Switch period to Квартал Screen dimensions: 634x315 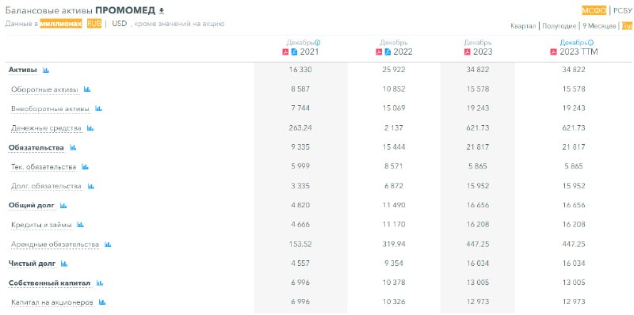(x=523, y=26)
